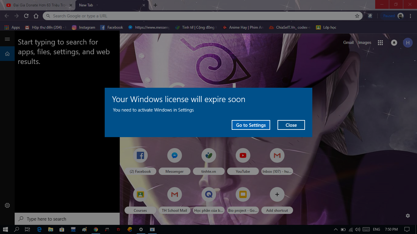Expand the Start search hamburger menu
Screen dimensions: 417x234
pos(7,39)
